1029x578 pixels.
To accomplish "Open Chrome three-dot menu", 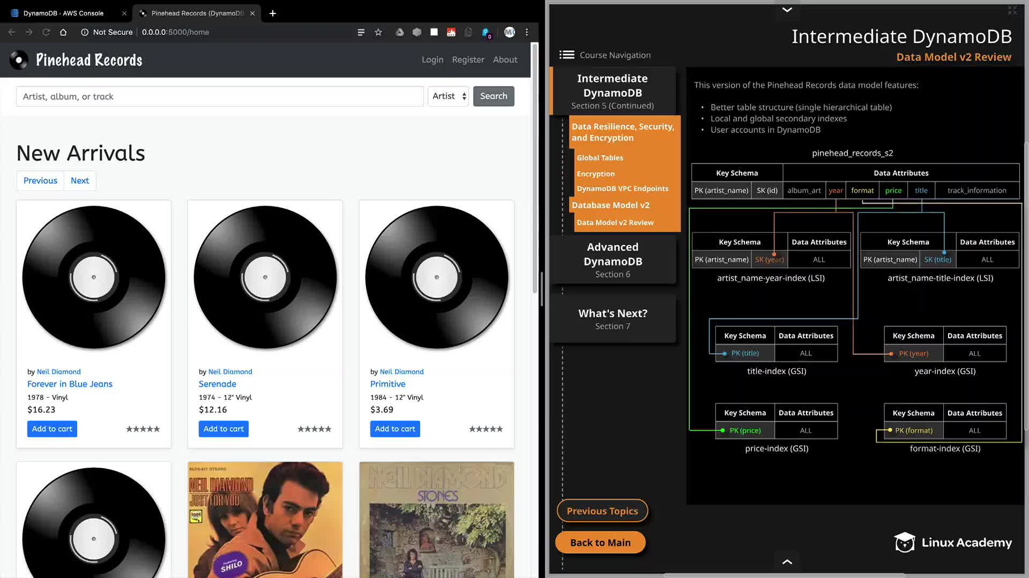I will (x=527, y=32).
